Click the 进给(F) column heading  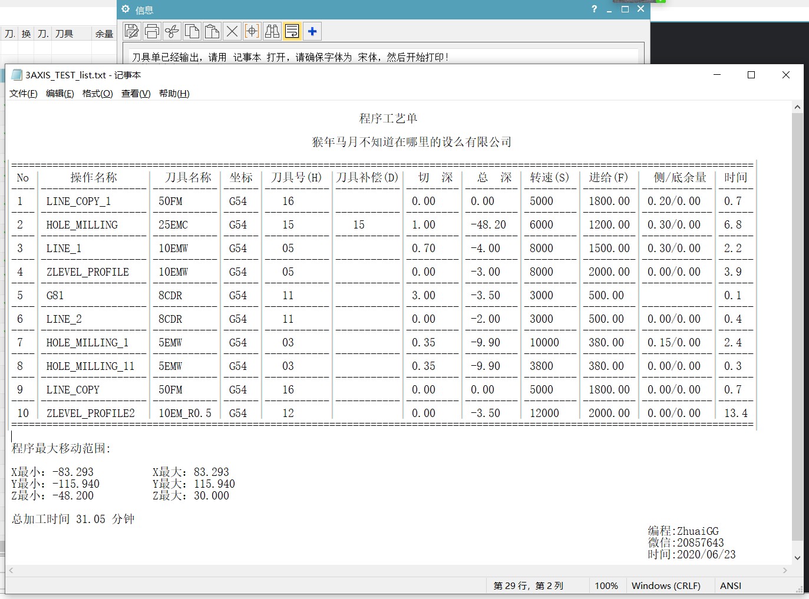click(x=609, y=177)
